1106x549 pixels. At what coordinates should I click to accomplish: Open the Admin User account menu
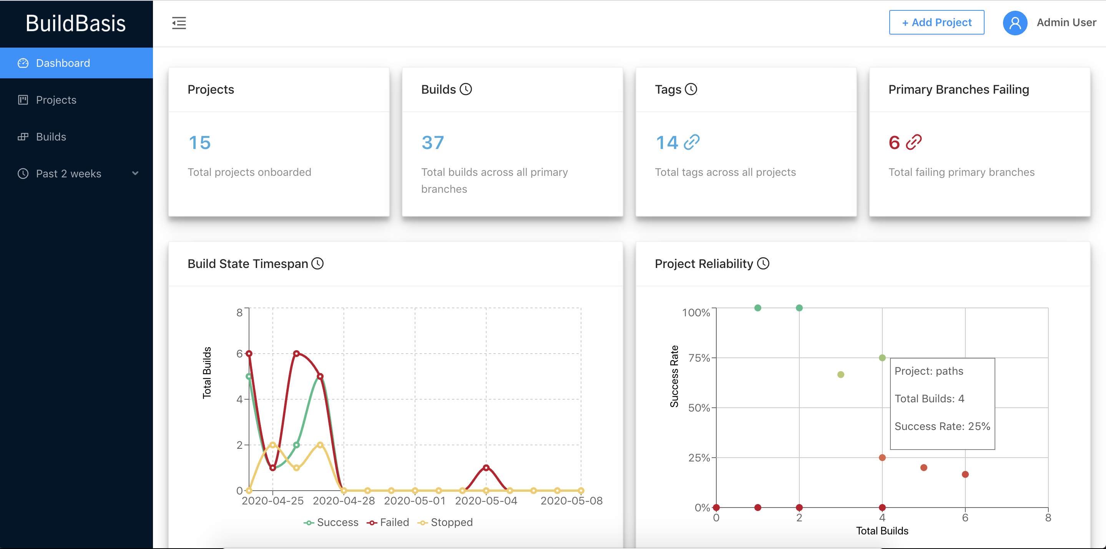coord(1066,23)
